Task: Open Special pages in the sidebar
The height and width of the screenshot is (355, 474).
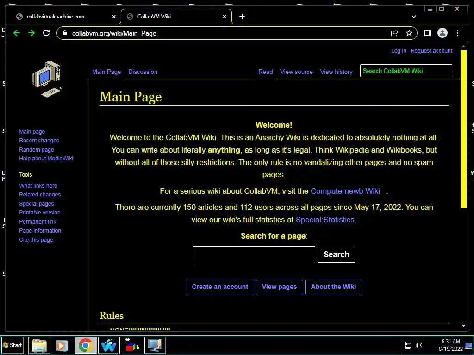Action: [x=36, y=204]
